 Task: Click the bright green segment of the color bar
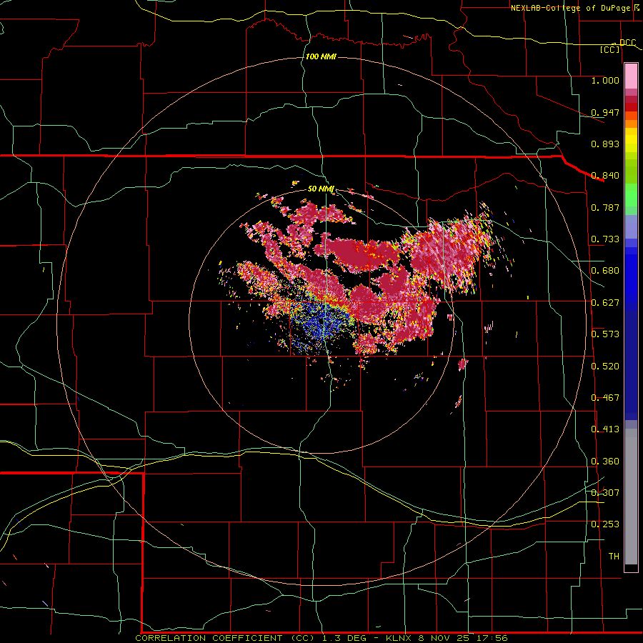pyautogui.click(x=631, y=195)
